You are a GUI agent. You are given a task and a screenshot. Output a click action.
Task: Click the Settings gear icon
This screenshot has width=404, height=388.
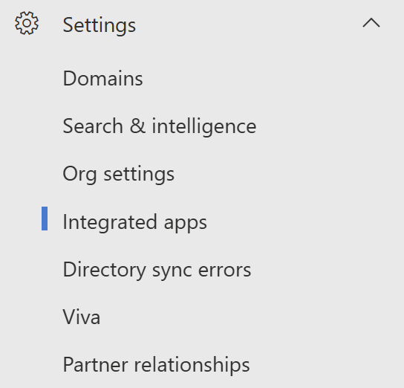point(27,23)
